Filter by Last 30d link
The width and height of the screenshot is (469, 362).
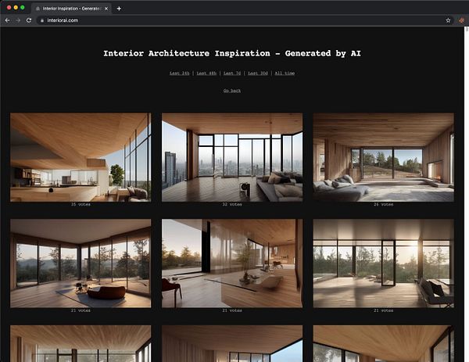point(258,73)
